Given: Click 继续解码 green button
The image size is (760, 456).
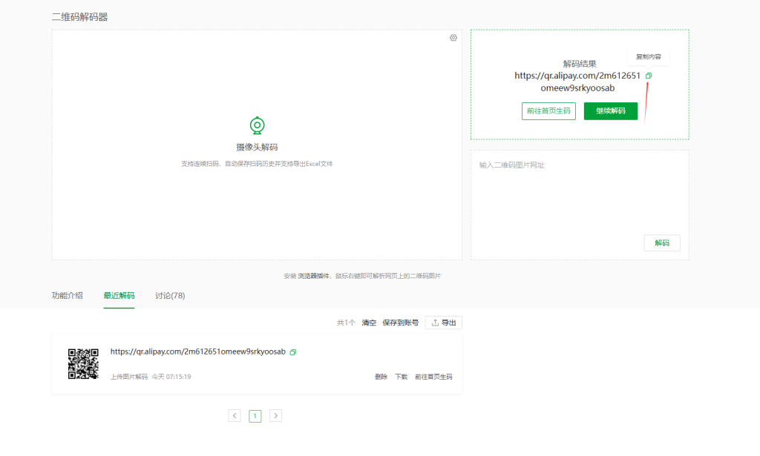Looking at the screenshot, I should [x=610, y=111].
